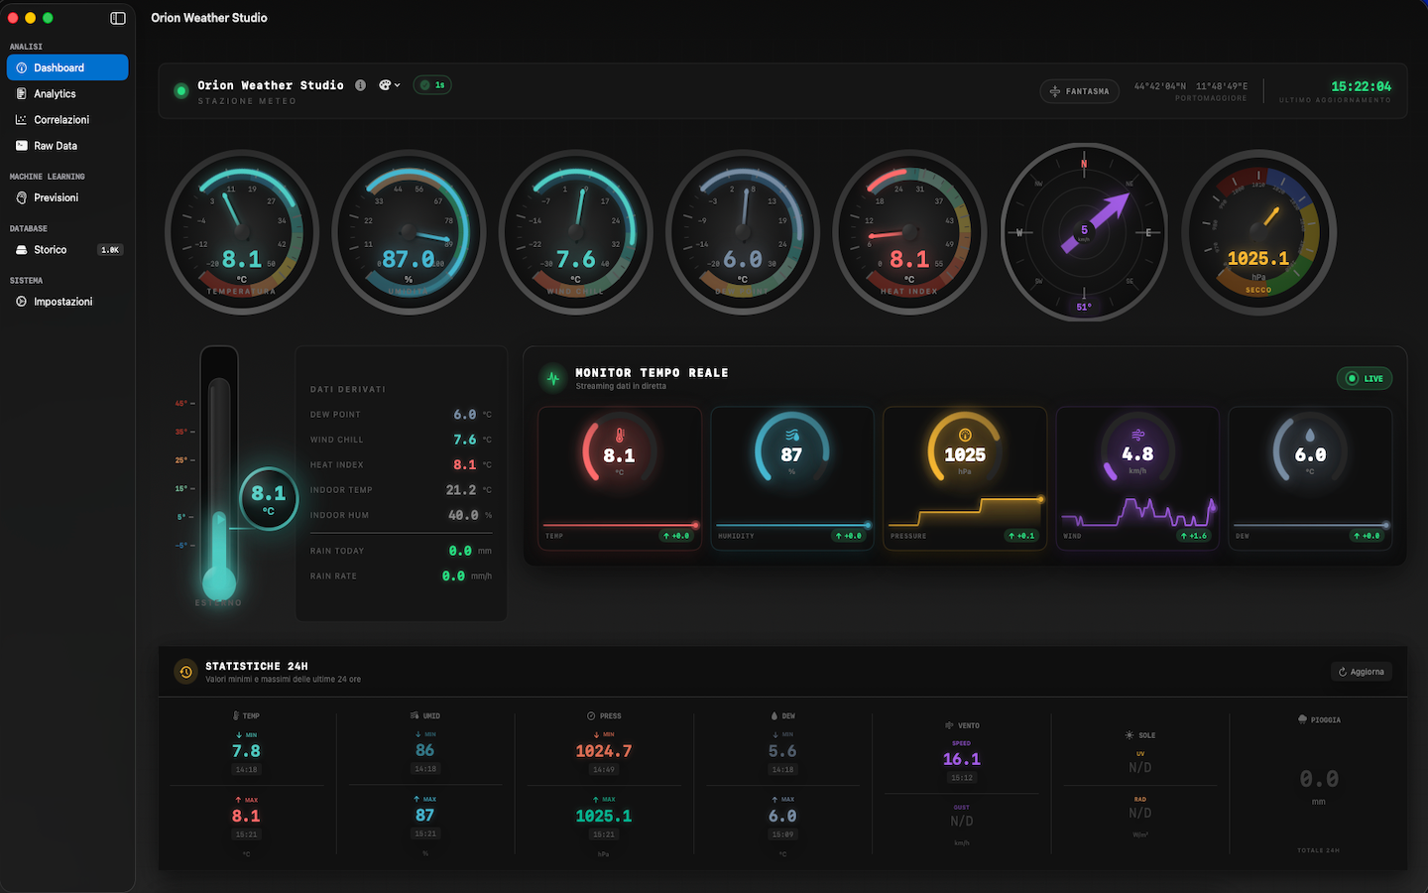The image size is (1428, 893).
Task: Click the wind icon in the 4.8 km/h card
Action: pos(1137,435)
